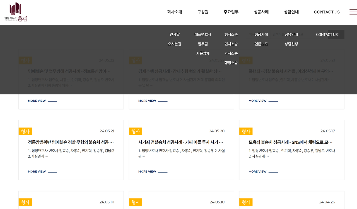The width and height of the screenshot is (357, 209).
Task: Click MORE VIEW on 강제추행 성공사례 card
Action: coord(153,101)
